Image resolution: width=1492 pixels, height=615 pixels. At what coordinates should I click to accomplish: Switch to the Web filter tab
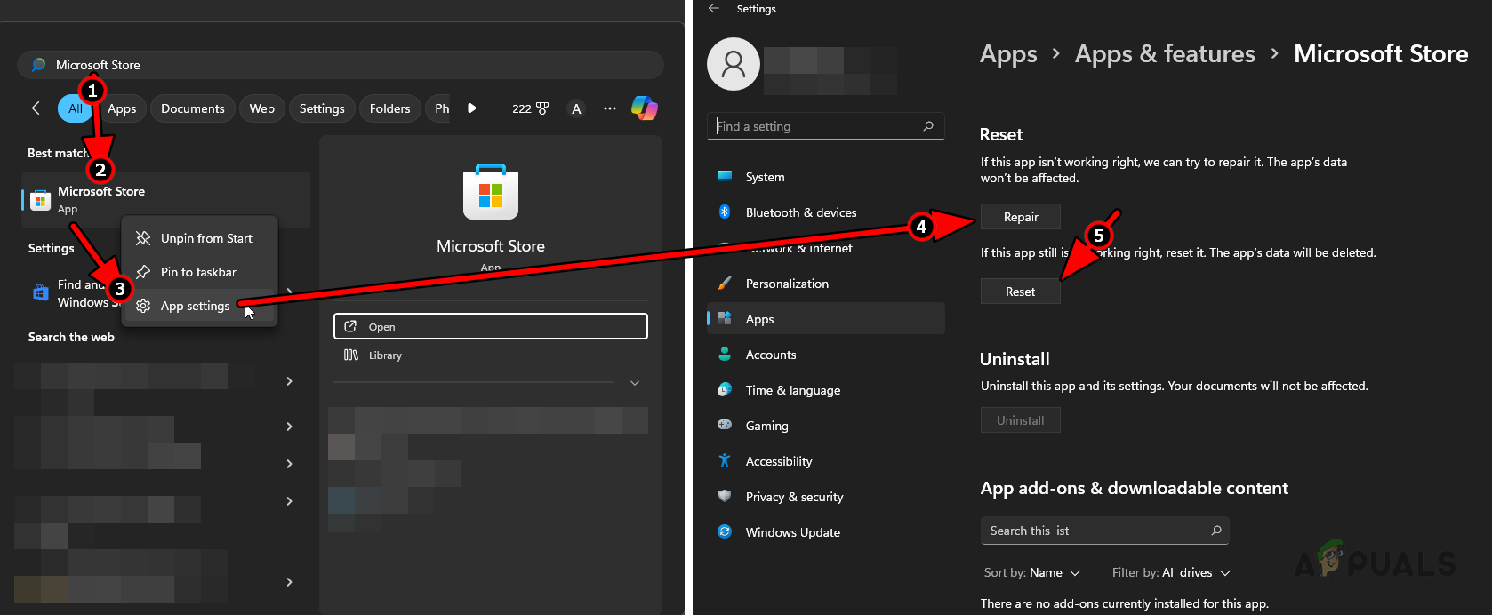click(262, 108)
